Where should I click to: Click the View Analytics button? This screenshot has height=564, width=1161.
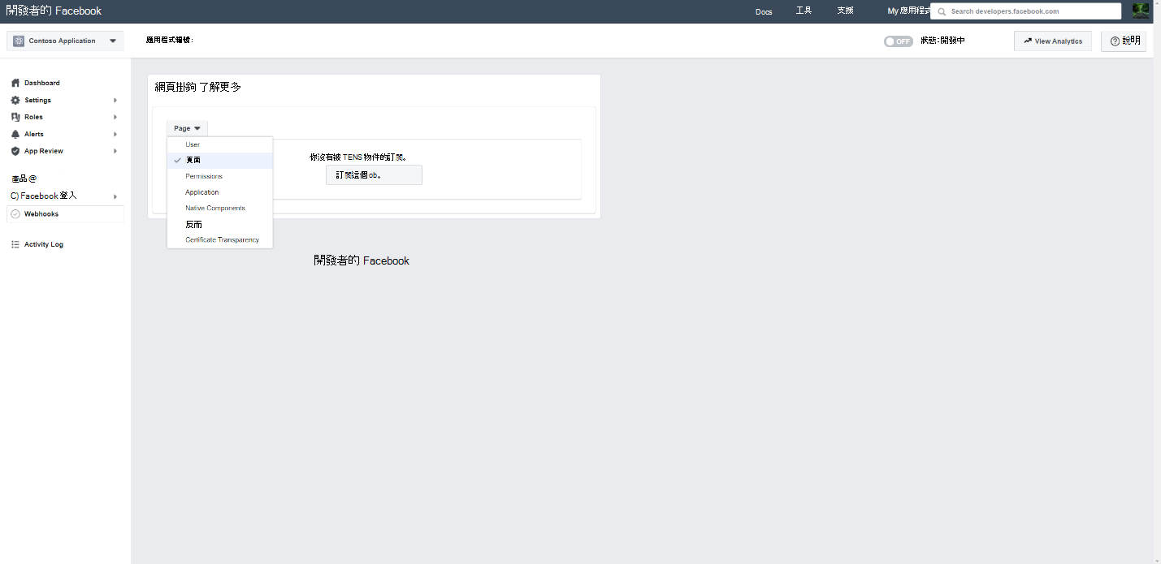[x=1053, y=41]
